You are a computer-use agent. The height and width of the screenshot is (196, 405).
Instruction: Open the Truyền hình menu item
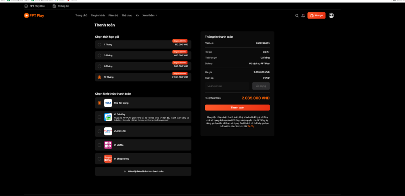point(98,15)
